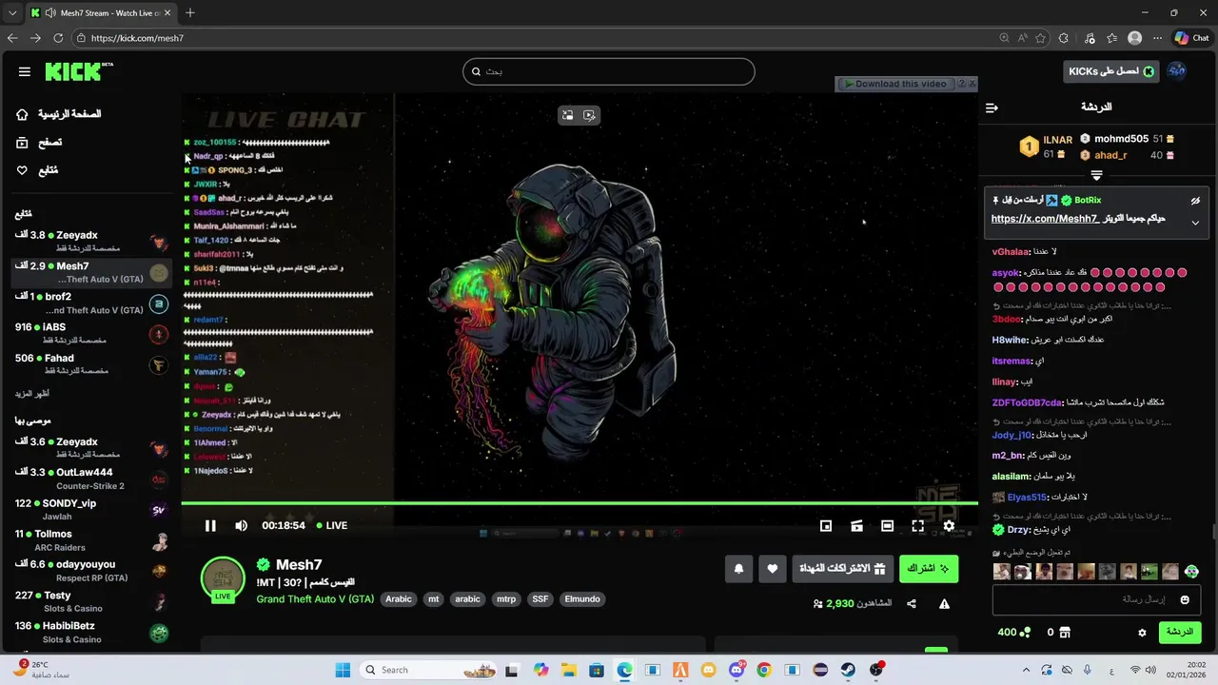Follow Mesh7 with the heart button

coord(772,569)
